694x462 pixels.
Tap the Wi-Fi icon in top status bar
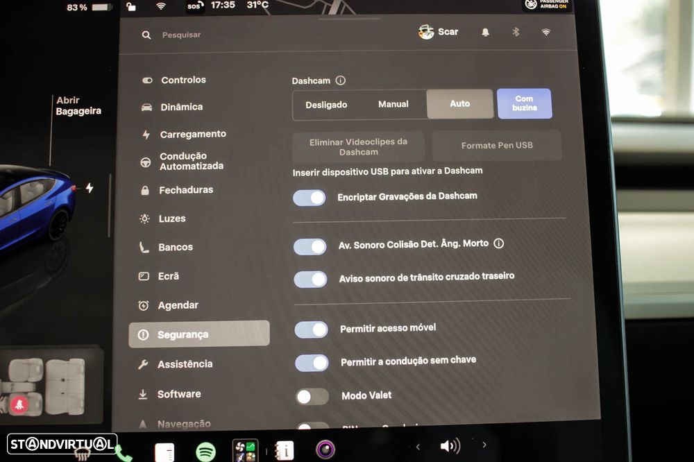[x=161, y=6]
